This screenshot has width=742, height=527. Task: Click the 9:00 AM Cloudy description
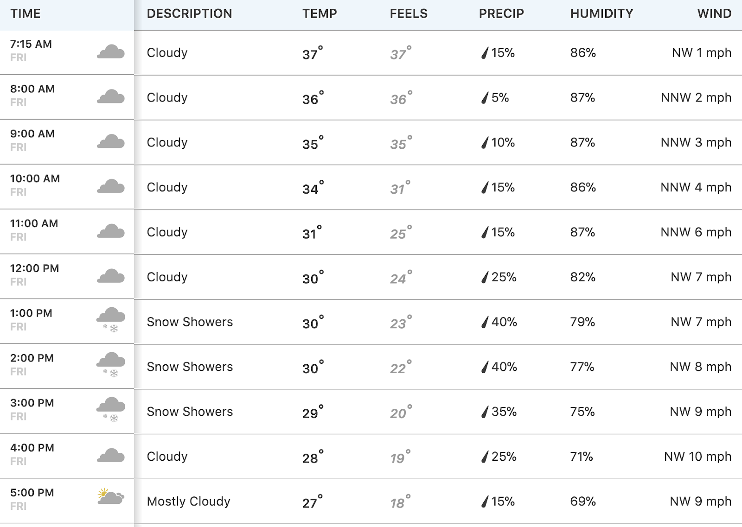click(x=167, y=143)
